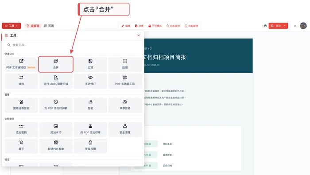Open 向 PDF 添加印章 tool
Viewport: 310px width, 175px height.
pyautogui.click(x=90, y=129)
